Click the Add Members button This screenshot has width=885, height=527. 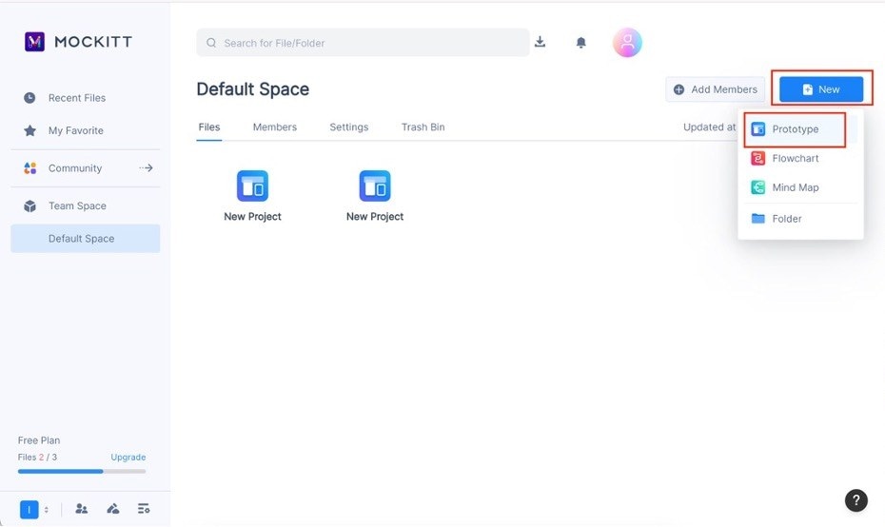(x=715, y=89)
